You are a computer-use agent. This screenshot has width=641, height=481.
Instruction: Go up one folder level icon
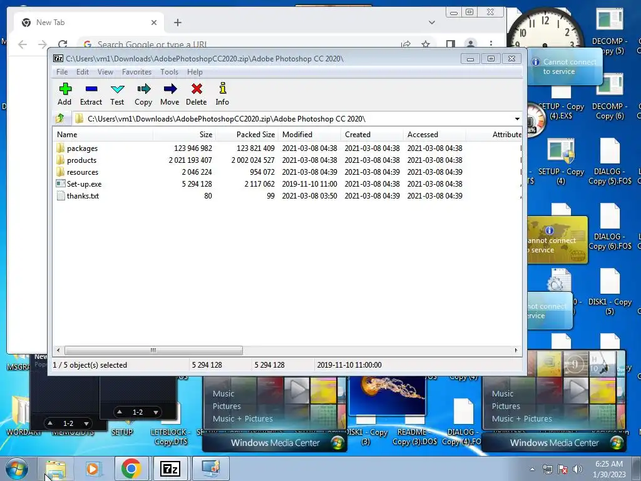60,118
